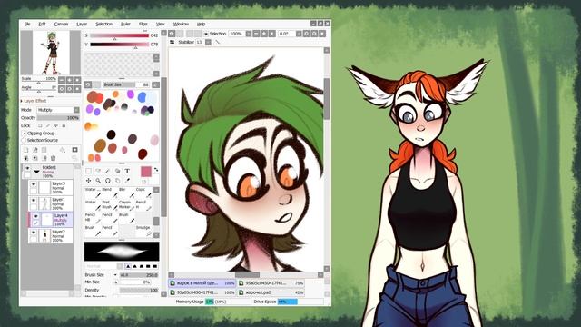Screen dimensions: 581x327
Task: Select the Move tool
Action: coord(89,181)
